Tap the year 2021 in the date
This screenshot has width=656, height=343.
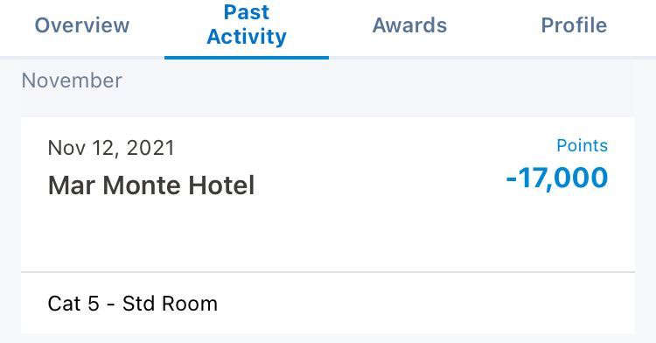(x=150, y=148)
